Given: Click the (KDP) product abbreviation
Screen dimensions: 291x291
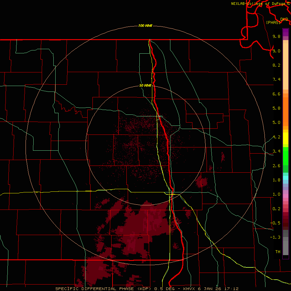Looking at the screenshot, I should (145, 289).
